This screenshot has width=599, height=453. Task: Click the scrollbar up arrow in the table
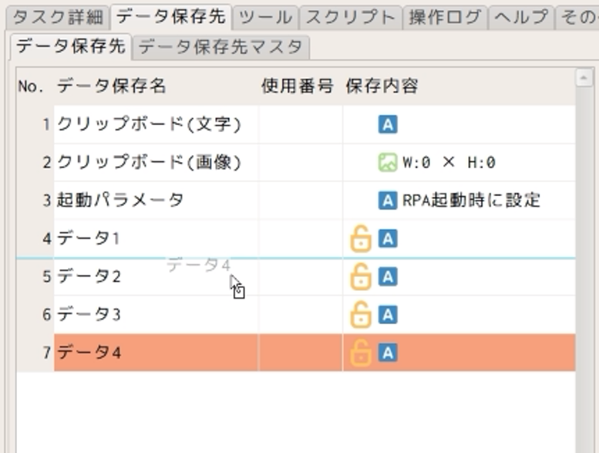click(584, 77)
